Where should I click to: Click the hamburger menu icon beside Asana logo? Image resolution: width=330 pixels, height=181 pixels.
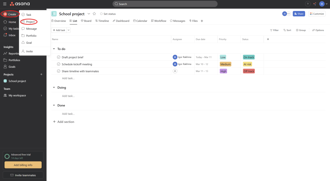click(x=5, y=4)
